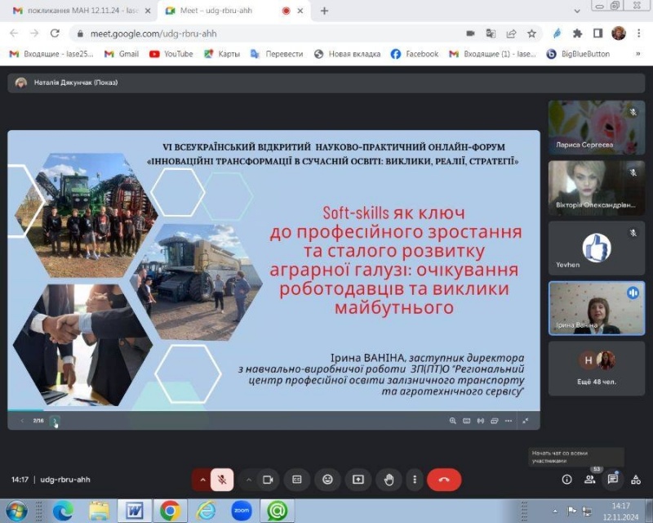Go to next slide in presentation
This screenshot has width=653, height=523.
[55, 421]
